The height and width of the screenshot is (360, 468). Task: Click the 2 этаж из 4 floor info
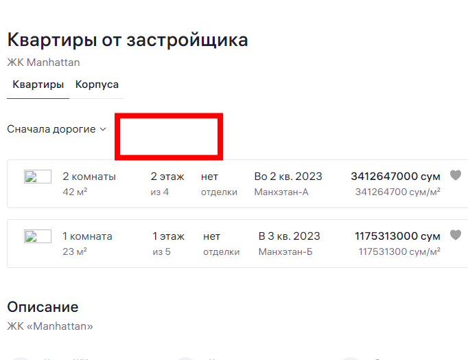click(x=167, y=183)
